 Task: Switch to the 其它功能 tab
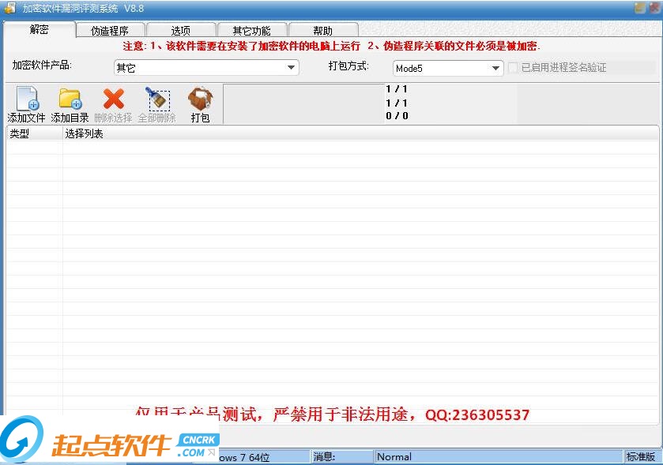pos(251,30)
